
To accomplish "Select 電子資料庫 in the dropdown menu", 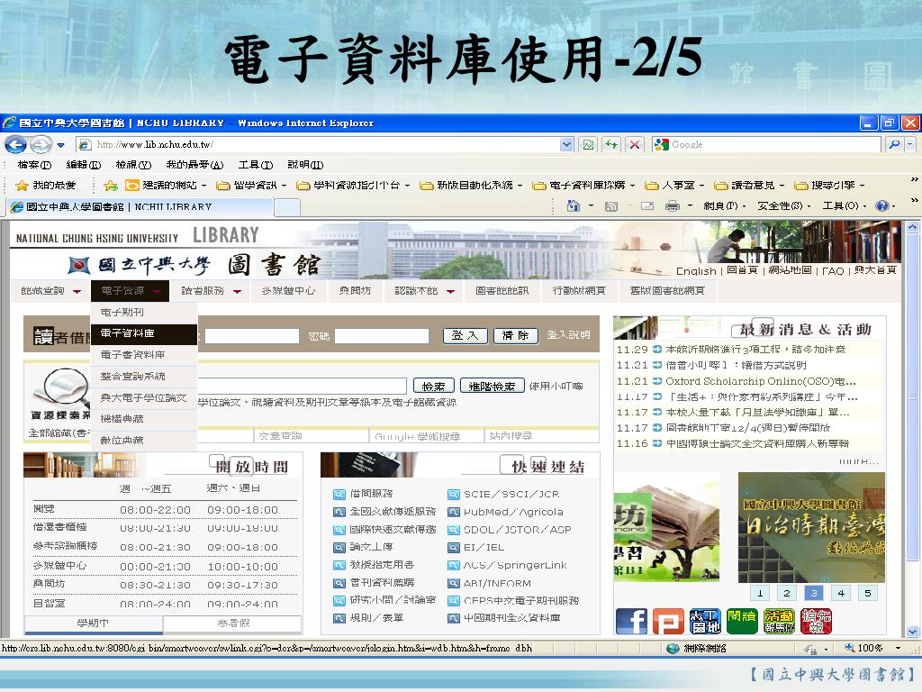I will click(x=144, y=333).
